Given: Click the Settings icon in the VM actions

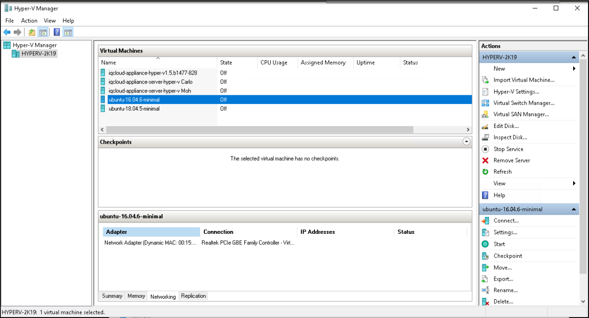Looking at the screenshot, I should (485, 232).
